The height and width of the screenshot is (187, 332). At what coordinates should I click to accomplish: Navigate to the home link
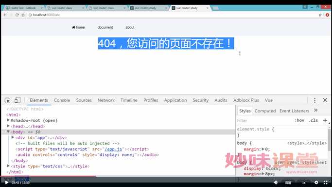tap(78, 27)
